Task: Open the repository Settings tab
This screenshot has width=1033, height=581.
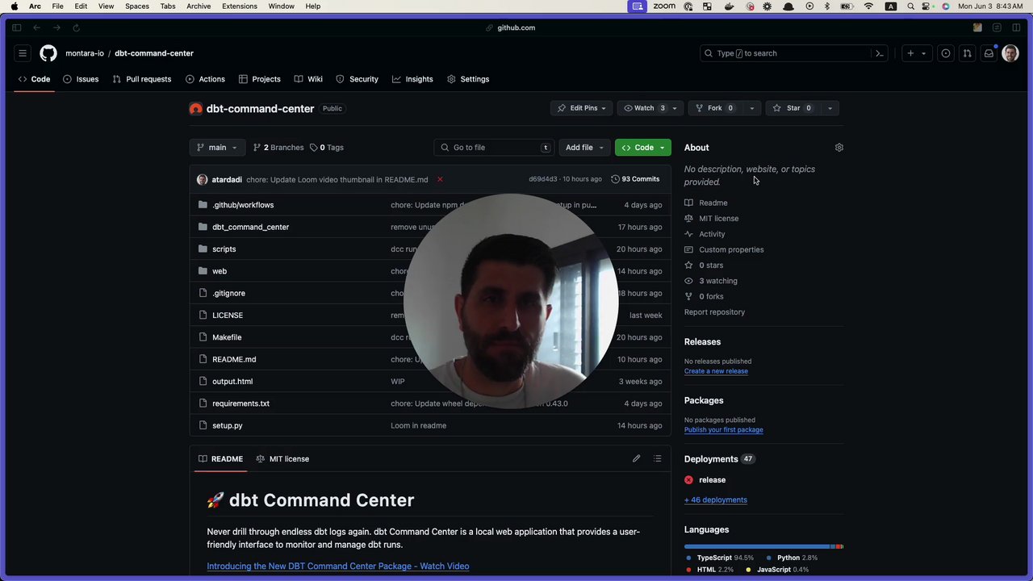Action: pos(468,79)
